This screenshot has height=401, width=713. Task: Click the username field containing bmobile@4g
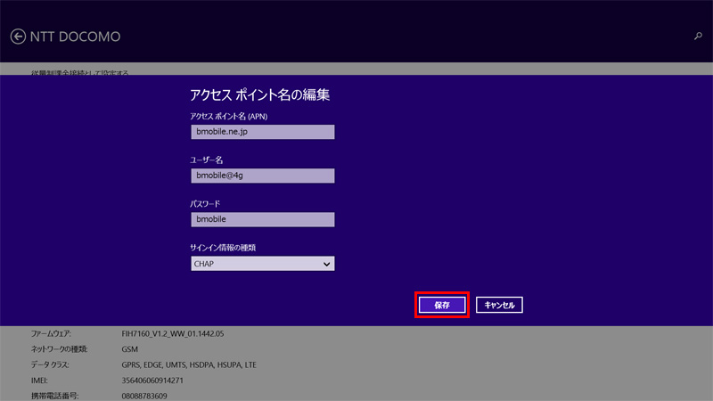263,176
